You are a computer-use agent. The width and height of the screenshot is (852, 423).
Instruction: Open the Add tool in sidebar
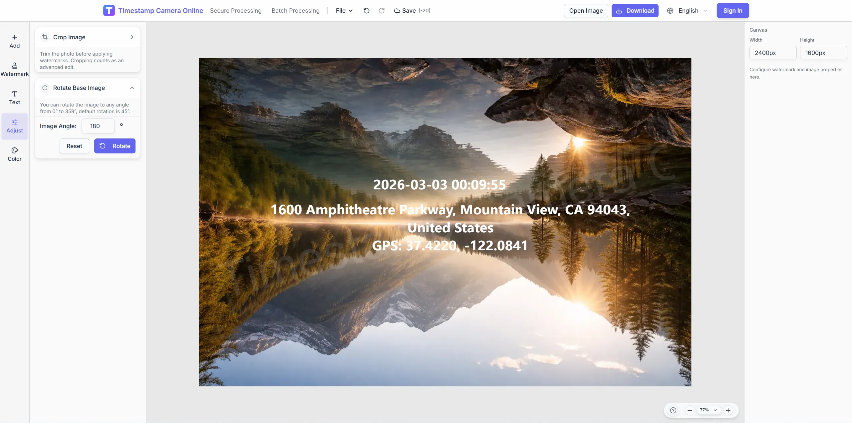coord(14,41)
